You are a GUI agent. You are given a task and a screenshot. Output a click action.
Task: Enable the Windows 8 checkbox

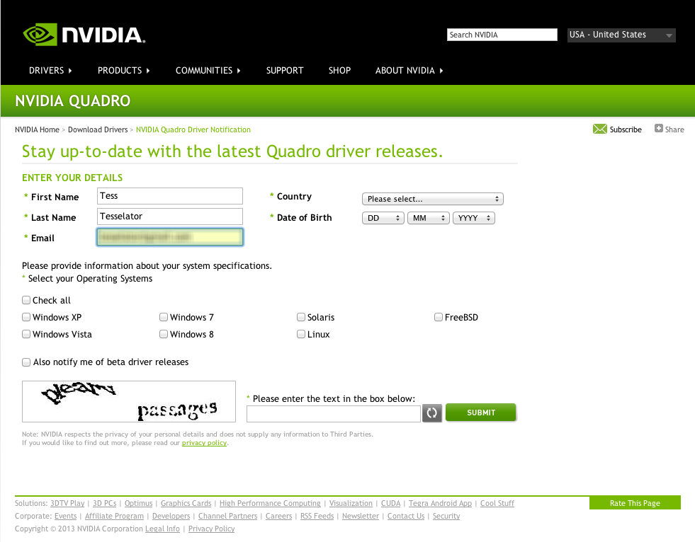pos(164,334)
